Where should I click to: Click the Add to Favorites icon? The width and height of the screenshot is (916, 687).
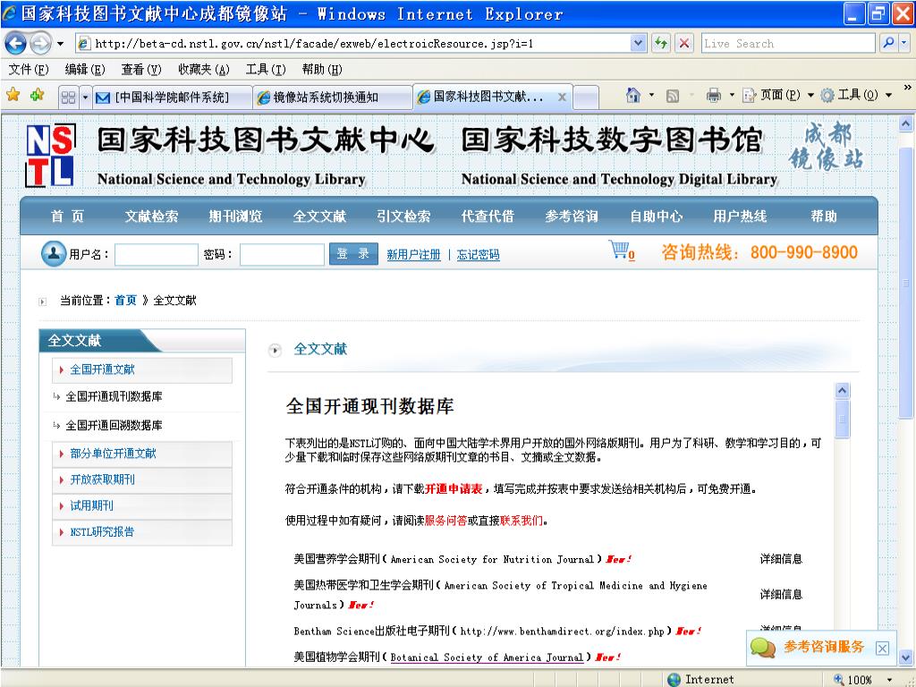pos(37,94)
